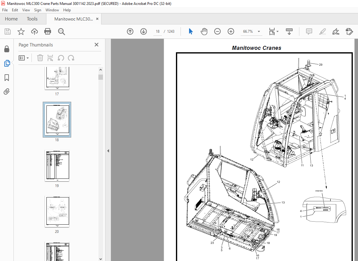Activate the Hand pan tool

(x=204, y=31)
